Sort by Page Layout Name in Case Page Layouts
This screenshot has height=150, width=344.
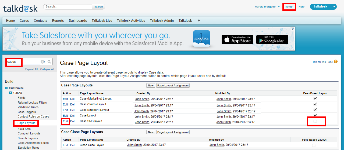(92, 93)
